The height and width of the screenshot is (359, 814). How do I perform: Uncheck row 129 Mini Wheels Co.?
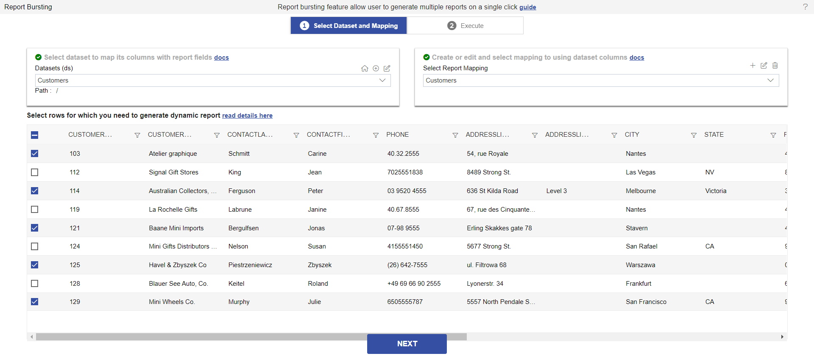point(35,302)
